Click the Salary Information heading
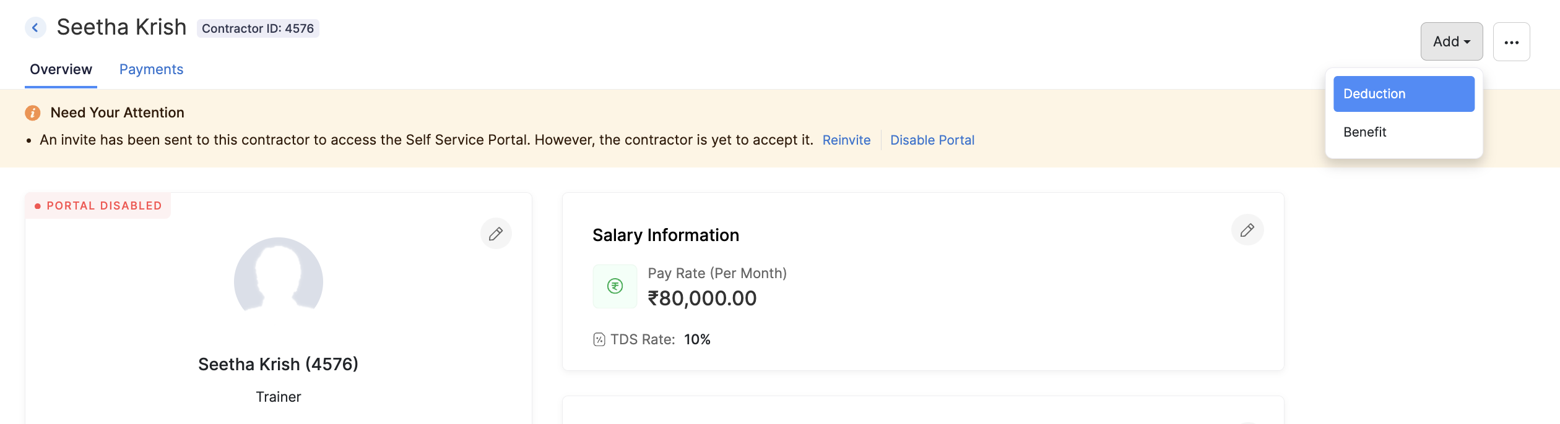The width and height of the screenshot is (1560, 424). click(665, 235)
